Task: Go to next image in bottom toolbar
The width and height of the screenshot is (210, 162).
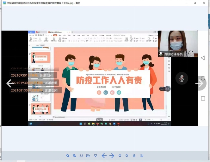Action: 112,156
